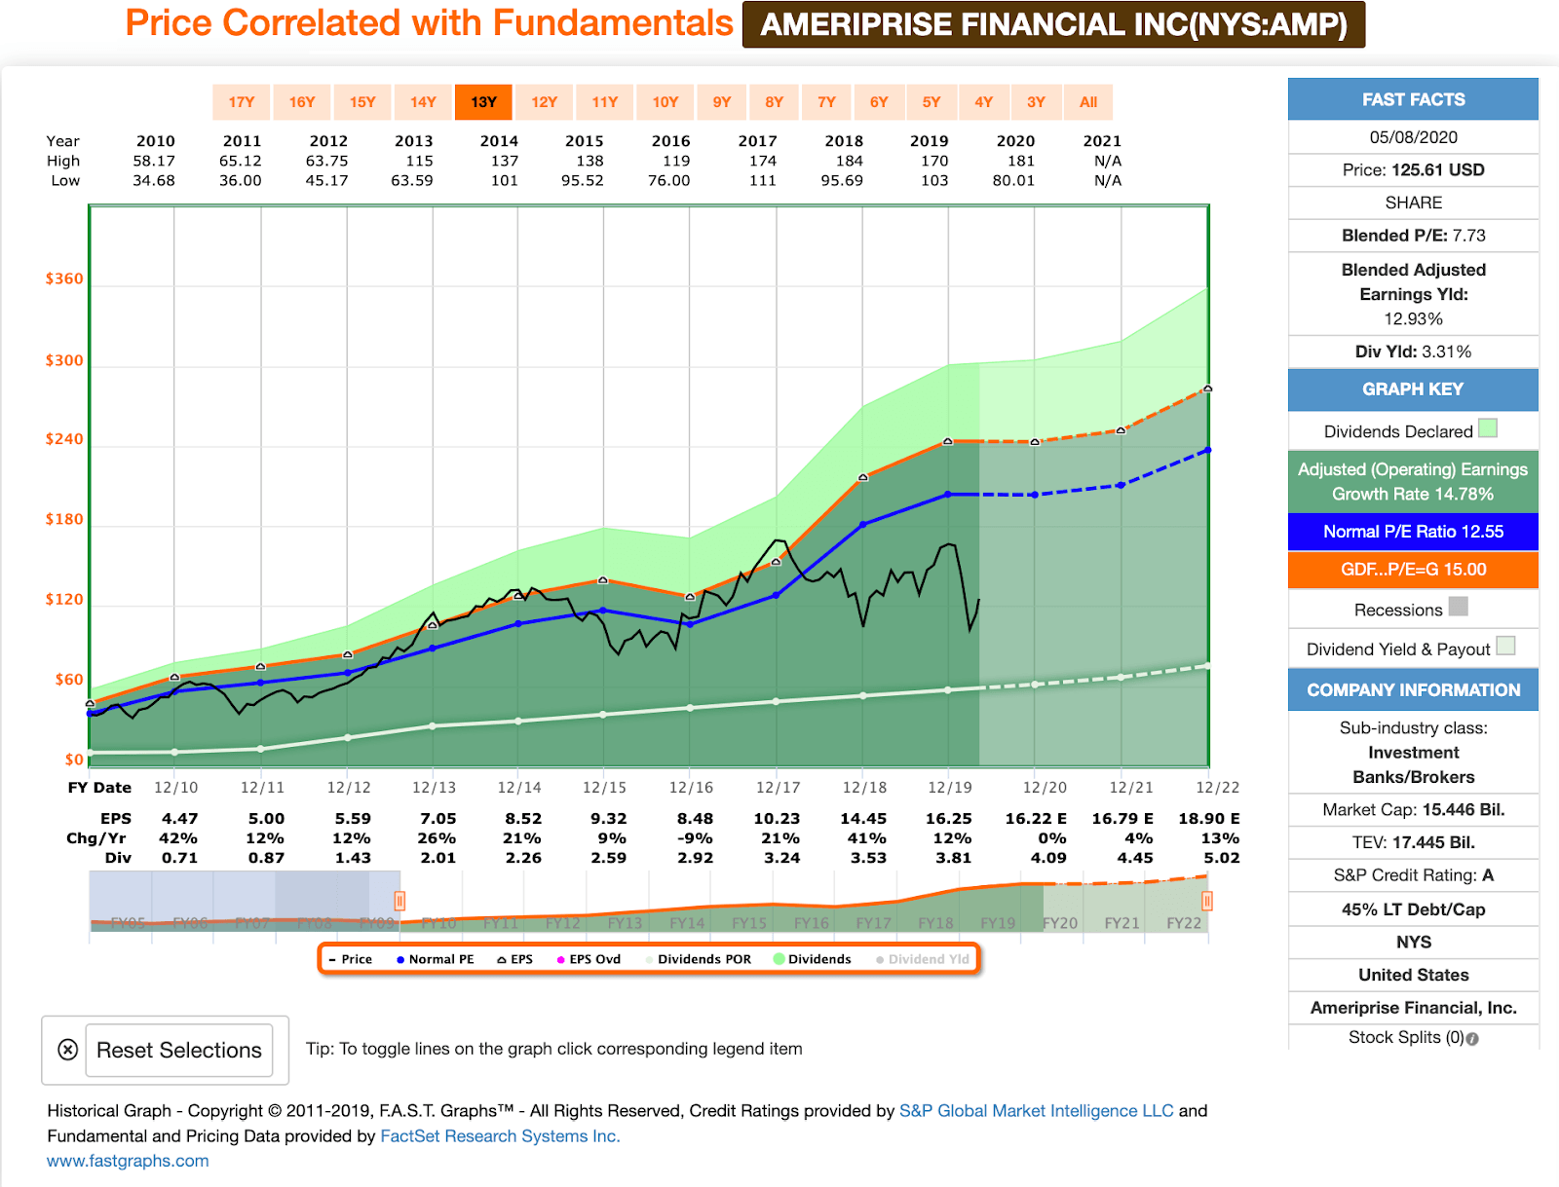1559x1187 pixels.
Task: Click the Stock Splits info icon
Action: (x=1472, y=1039)
